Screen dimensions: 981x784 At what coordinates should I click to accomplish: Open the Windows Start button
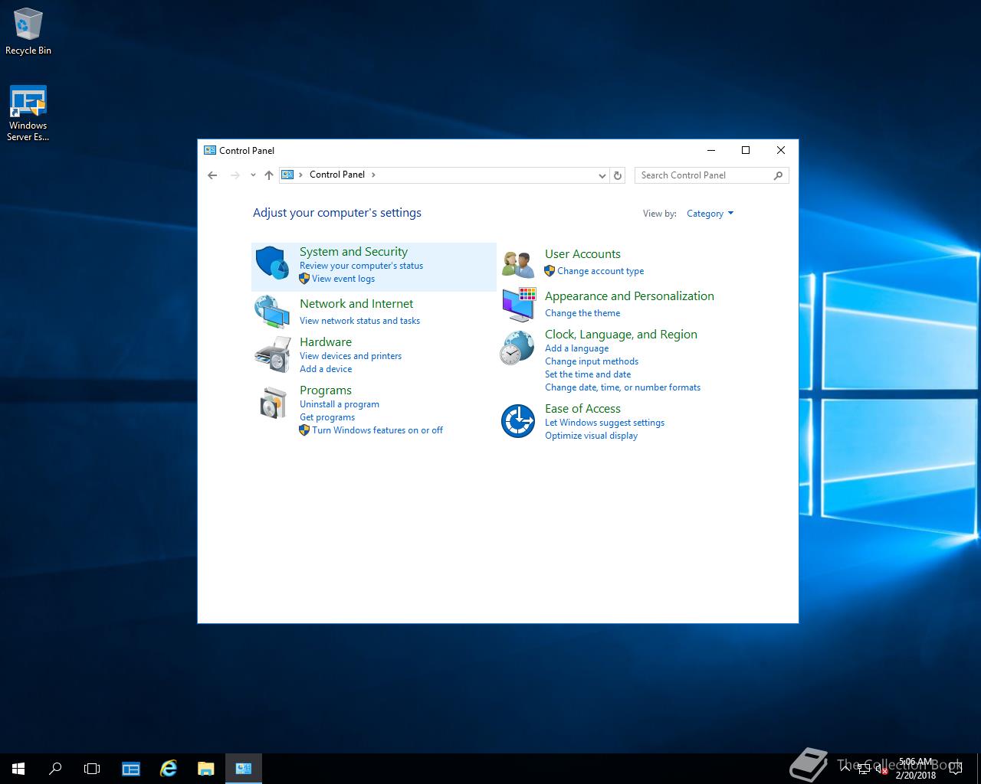coord(18,769)
